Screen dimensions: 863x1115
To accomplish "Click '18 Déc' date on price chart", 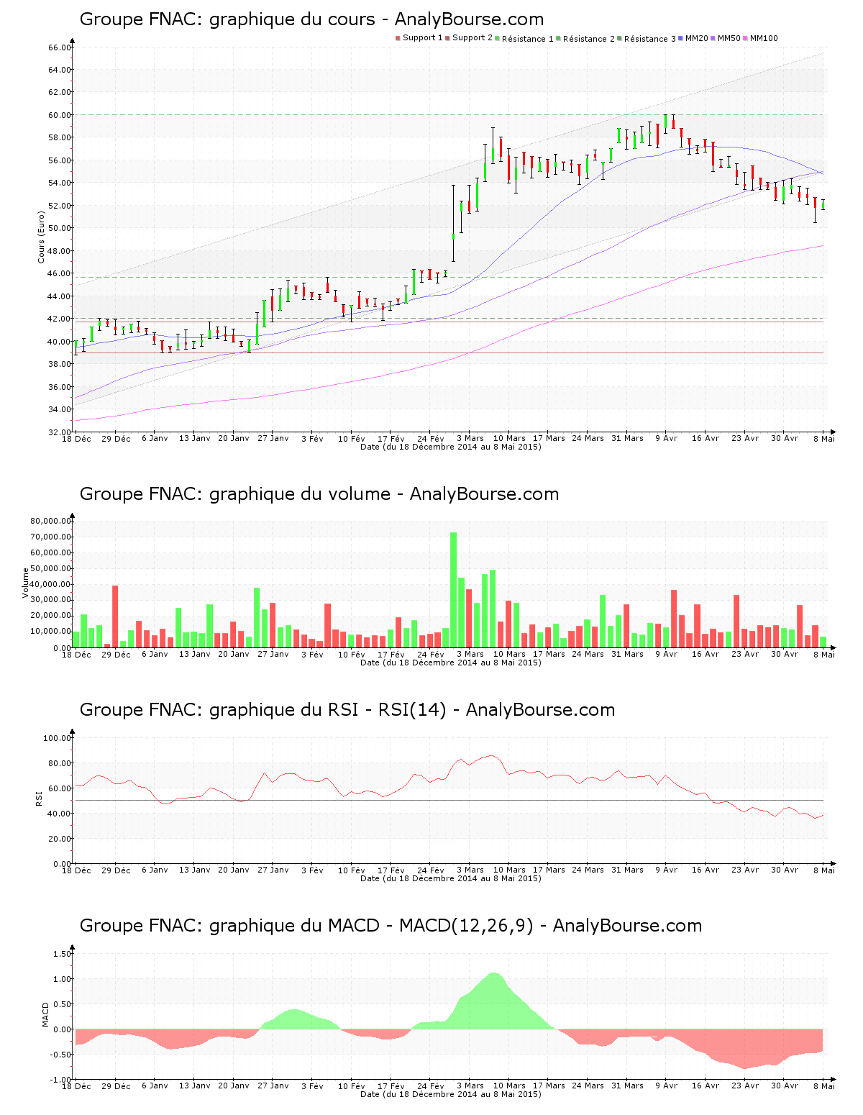I will [76, 438].
